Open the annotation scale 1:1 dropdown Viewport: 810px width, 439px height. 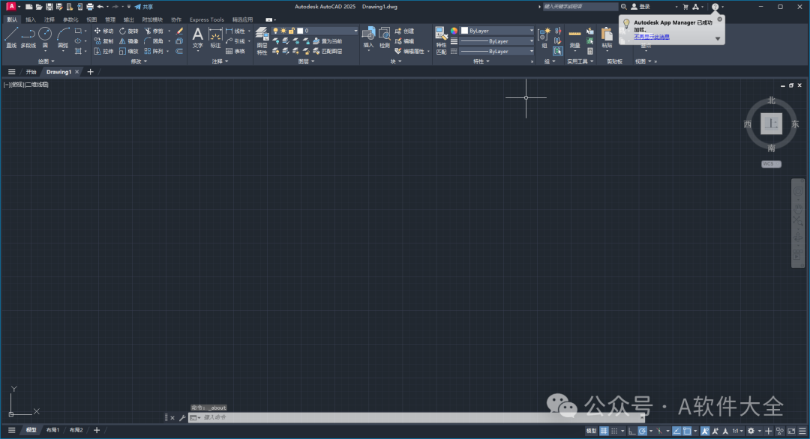738,431
